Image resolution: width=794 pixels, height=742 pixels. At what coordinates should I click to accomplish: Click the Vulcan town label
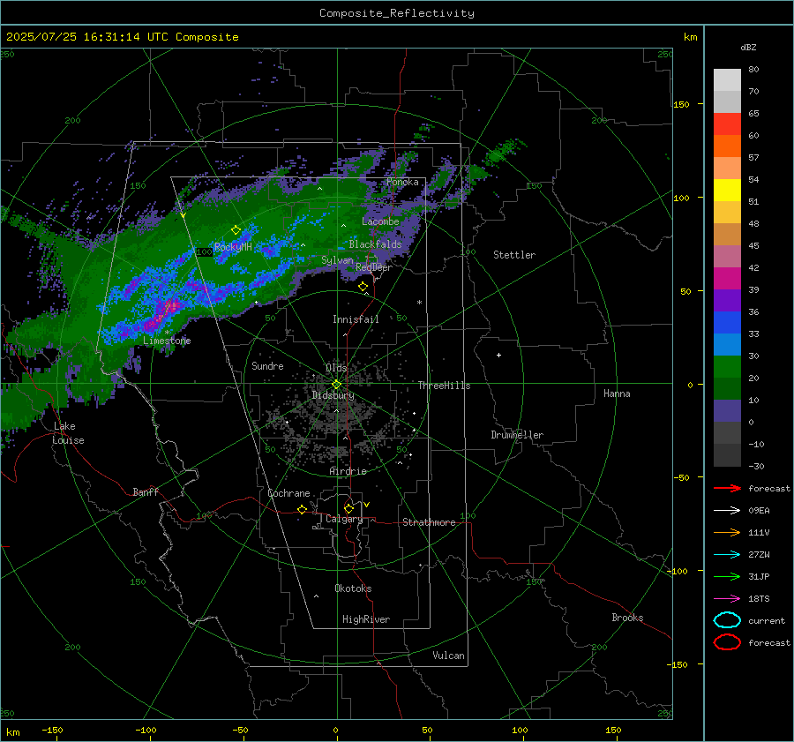tap(448, 656)
